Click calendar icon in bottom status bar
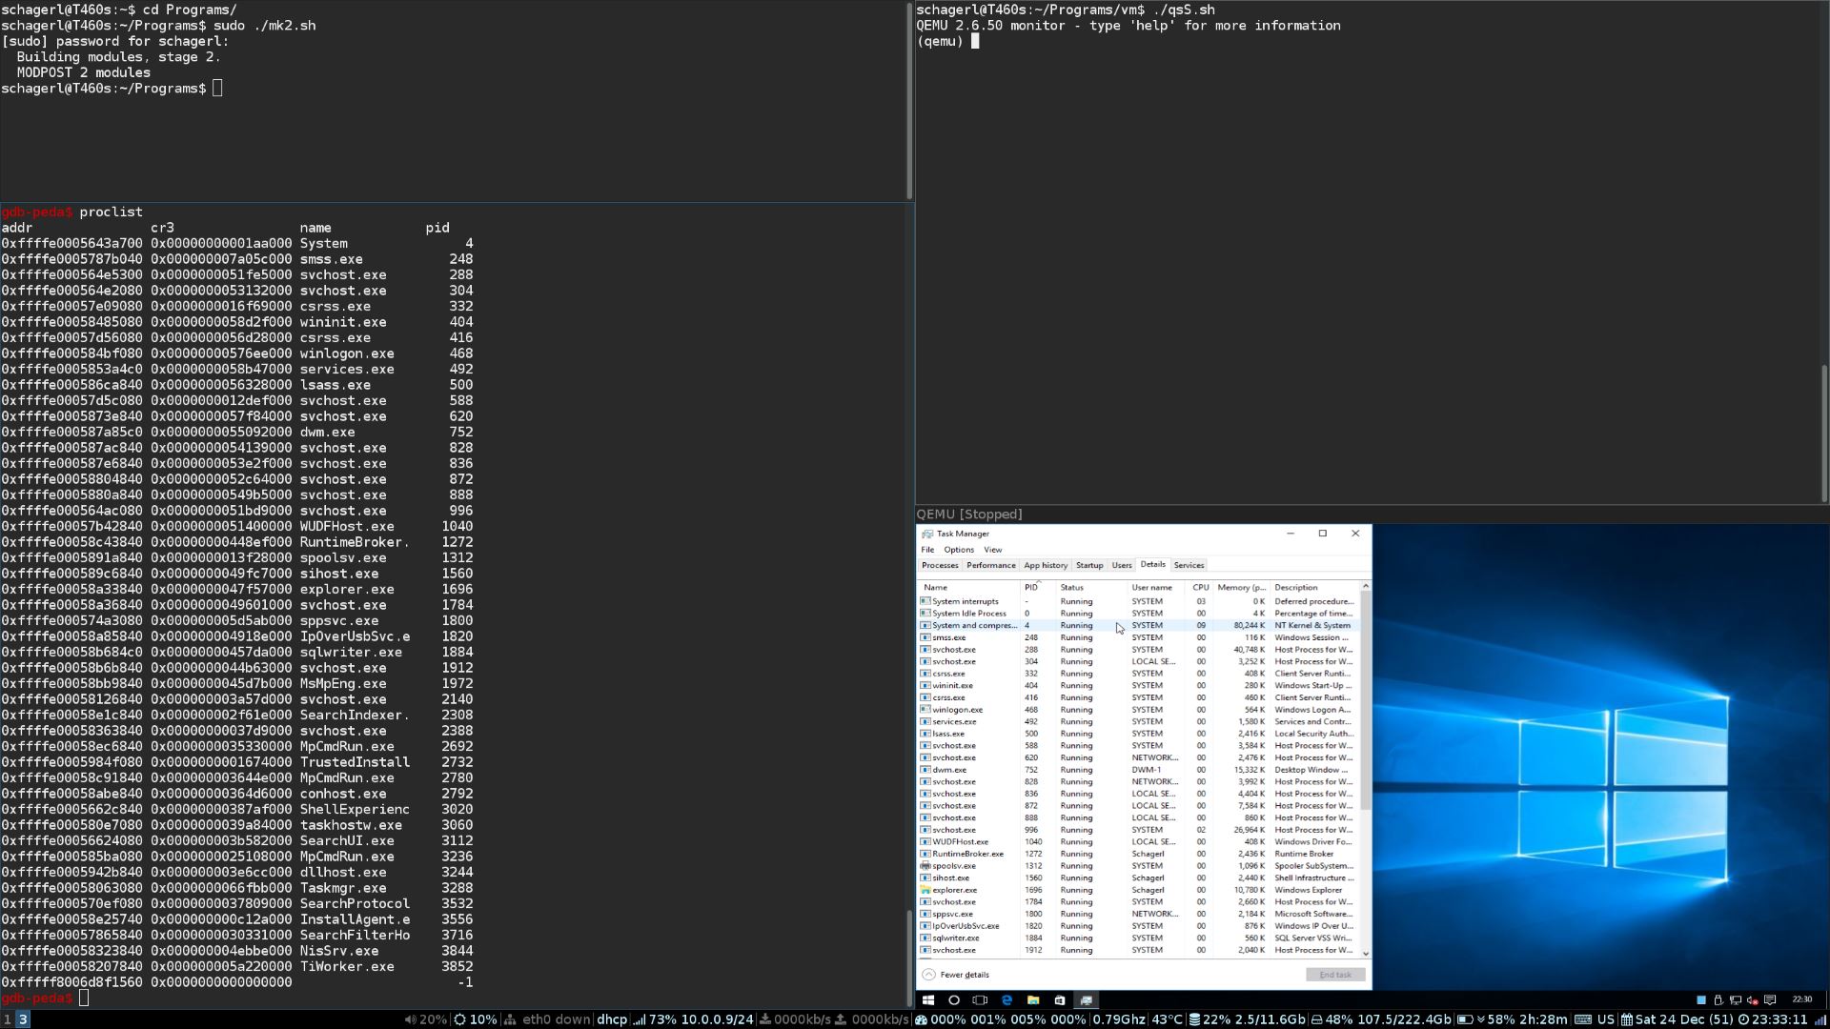1830x1029 pixels. [x=1627, y=1019]
